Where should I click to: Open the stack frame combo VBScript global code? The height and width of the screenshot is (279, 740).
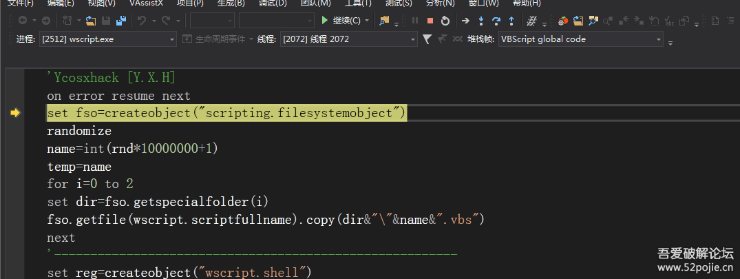click(580, 39)
